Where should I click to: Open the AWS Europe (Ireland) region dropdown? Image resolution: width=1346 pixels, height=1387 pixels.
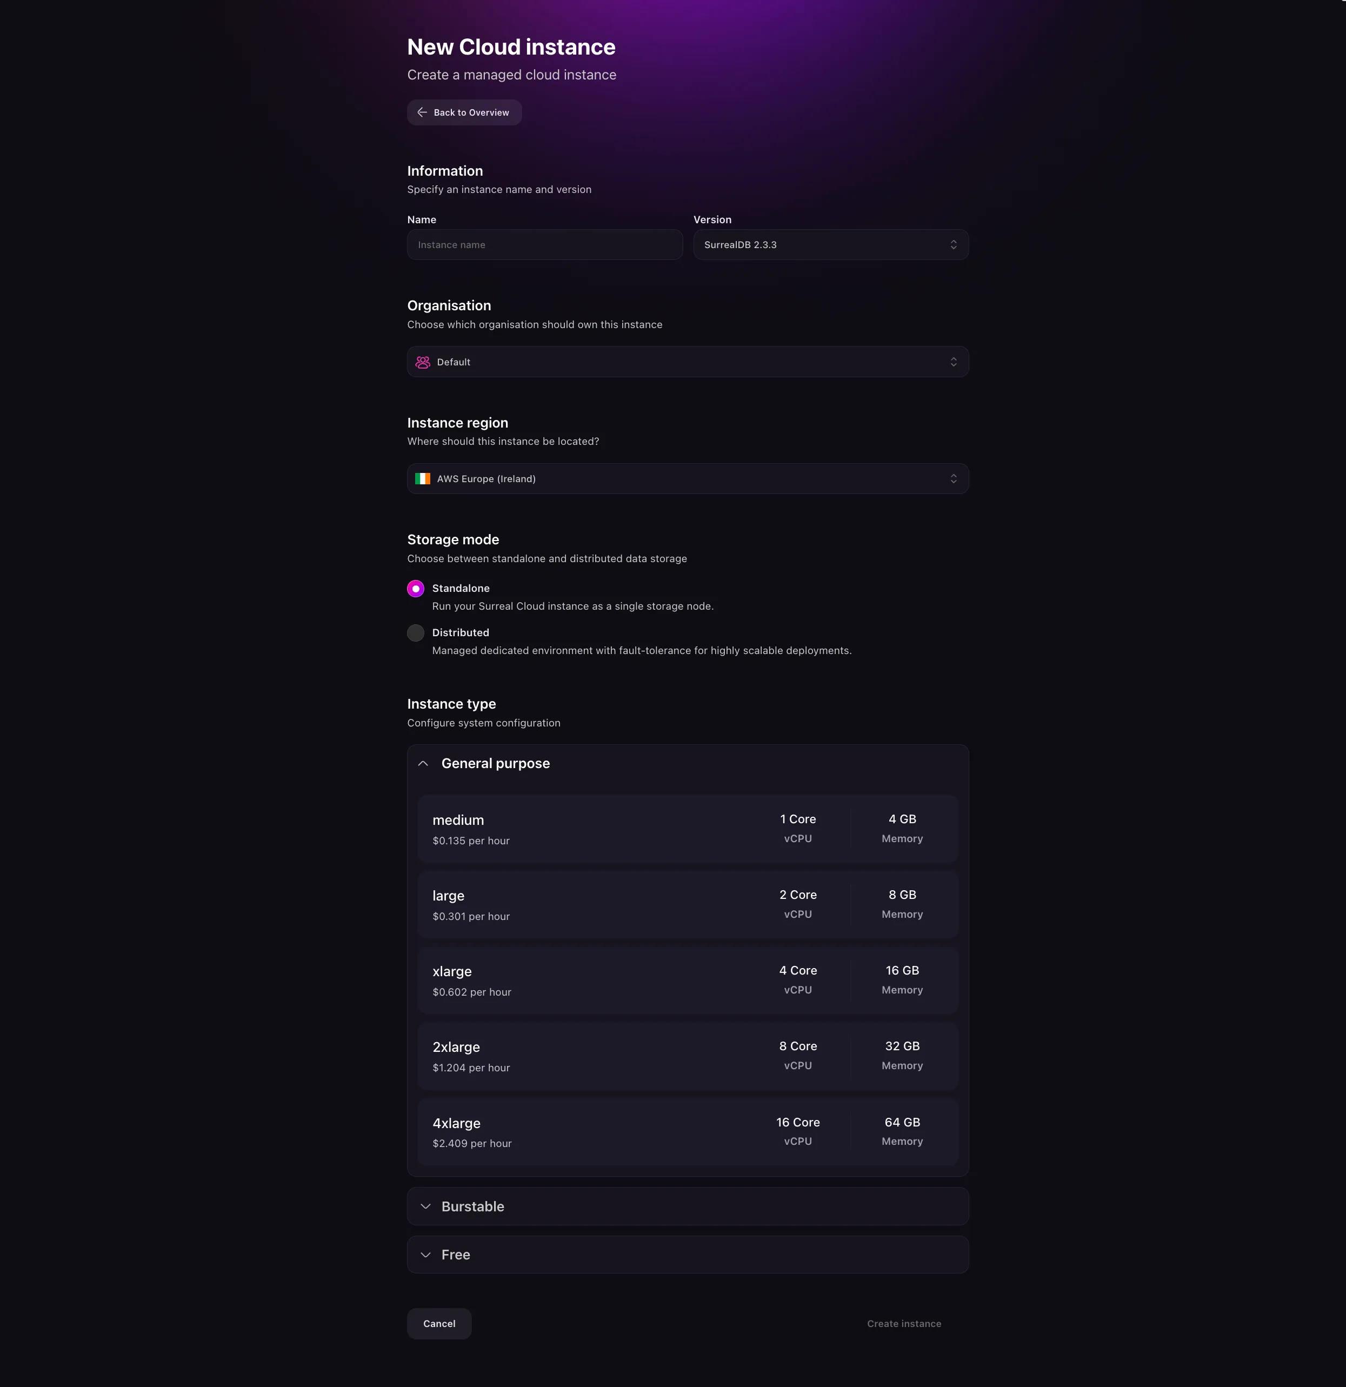pos(688,479)
